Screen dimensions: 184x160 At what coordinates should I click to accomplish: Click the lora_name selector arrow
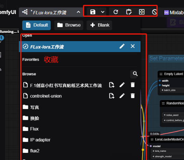(x=153, y=151)
